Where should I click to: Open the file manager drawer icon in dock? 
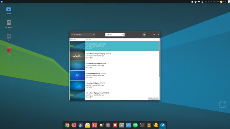click(x=122, y=125)
